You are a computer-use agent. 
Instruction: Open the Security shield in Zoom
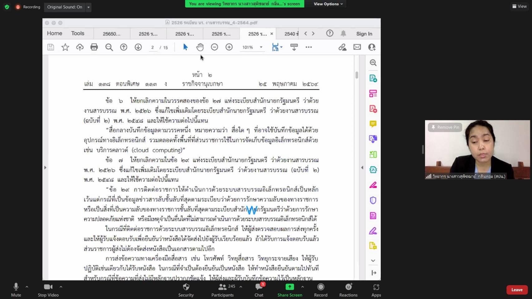point(186,290)
